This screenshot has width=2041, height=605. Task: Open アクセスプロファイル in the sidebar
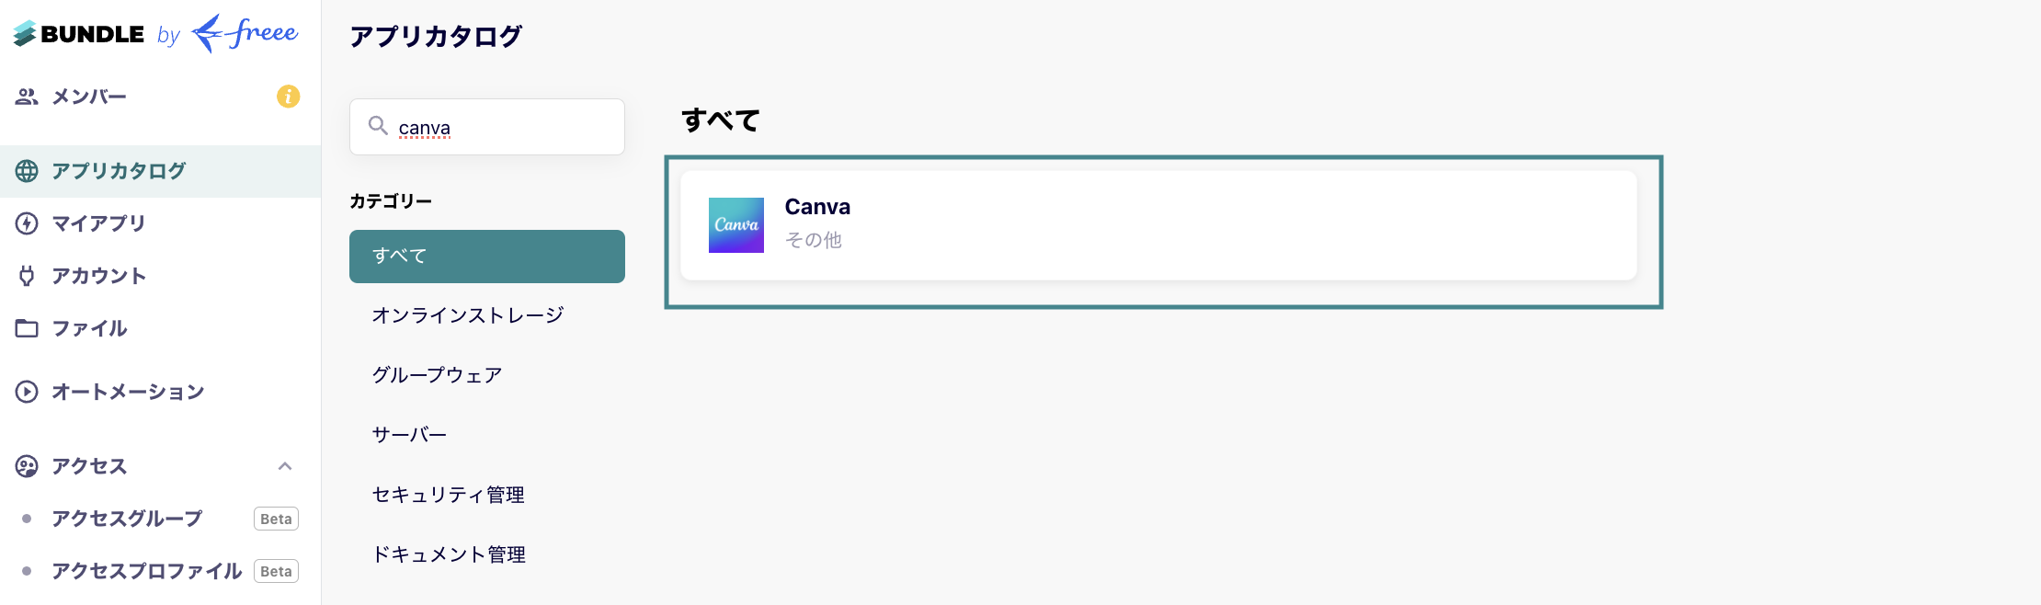(x=145, y=571)
